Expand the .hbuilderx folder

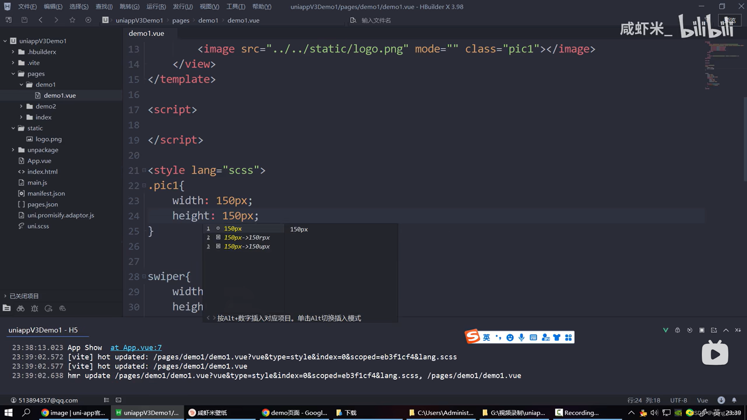[13, 52]
